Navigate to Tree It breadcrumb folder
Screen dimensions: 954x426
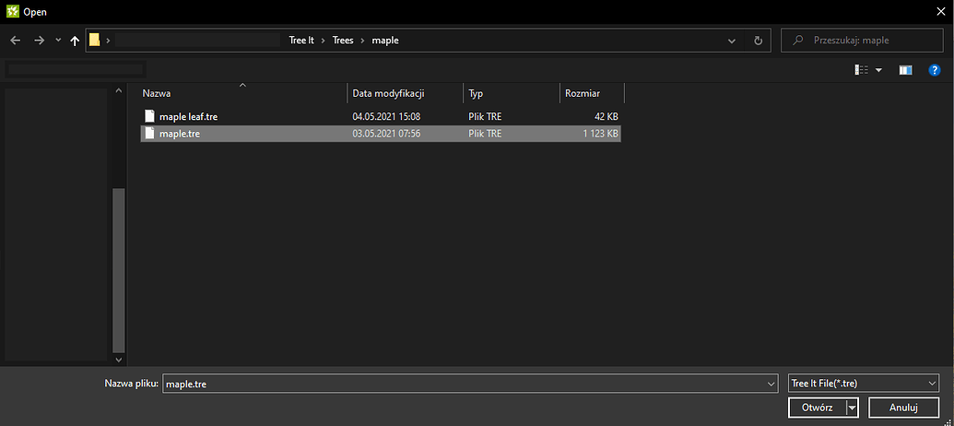tap(301, 41)
